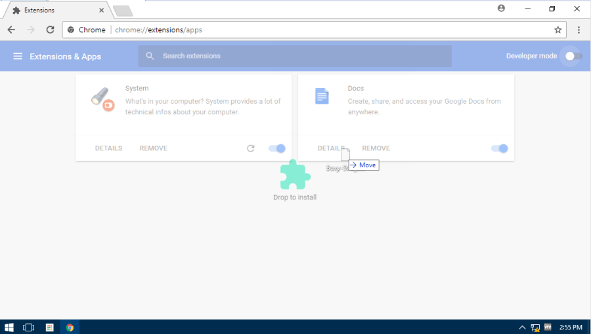Go back using browser back arrow
Image resolution: width=591 pixels, height=334 pixels.
coord(11,30)
